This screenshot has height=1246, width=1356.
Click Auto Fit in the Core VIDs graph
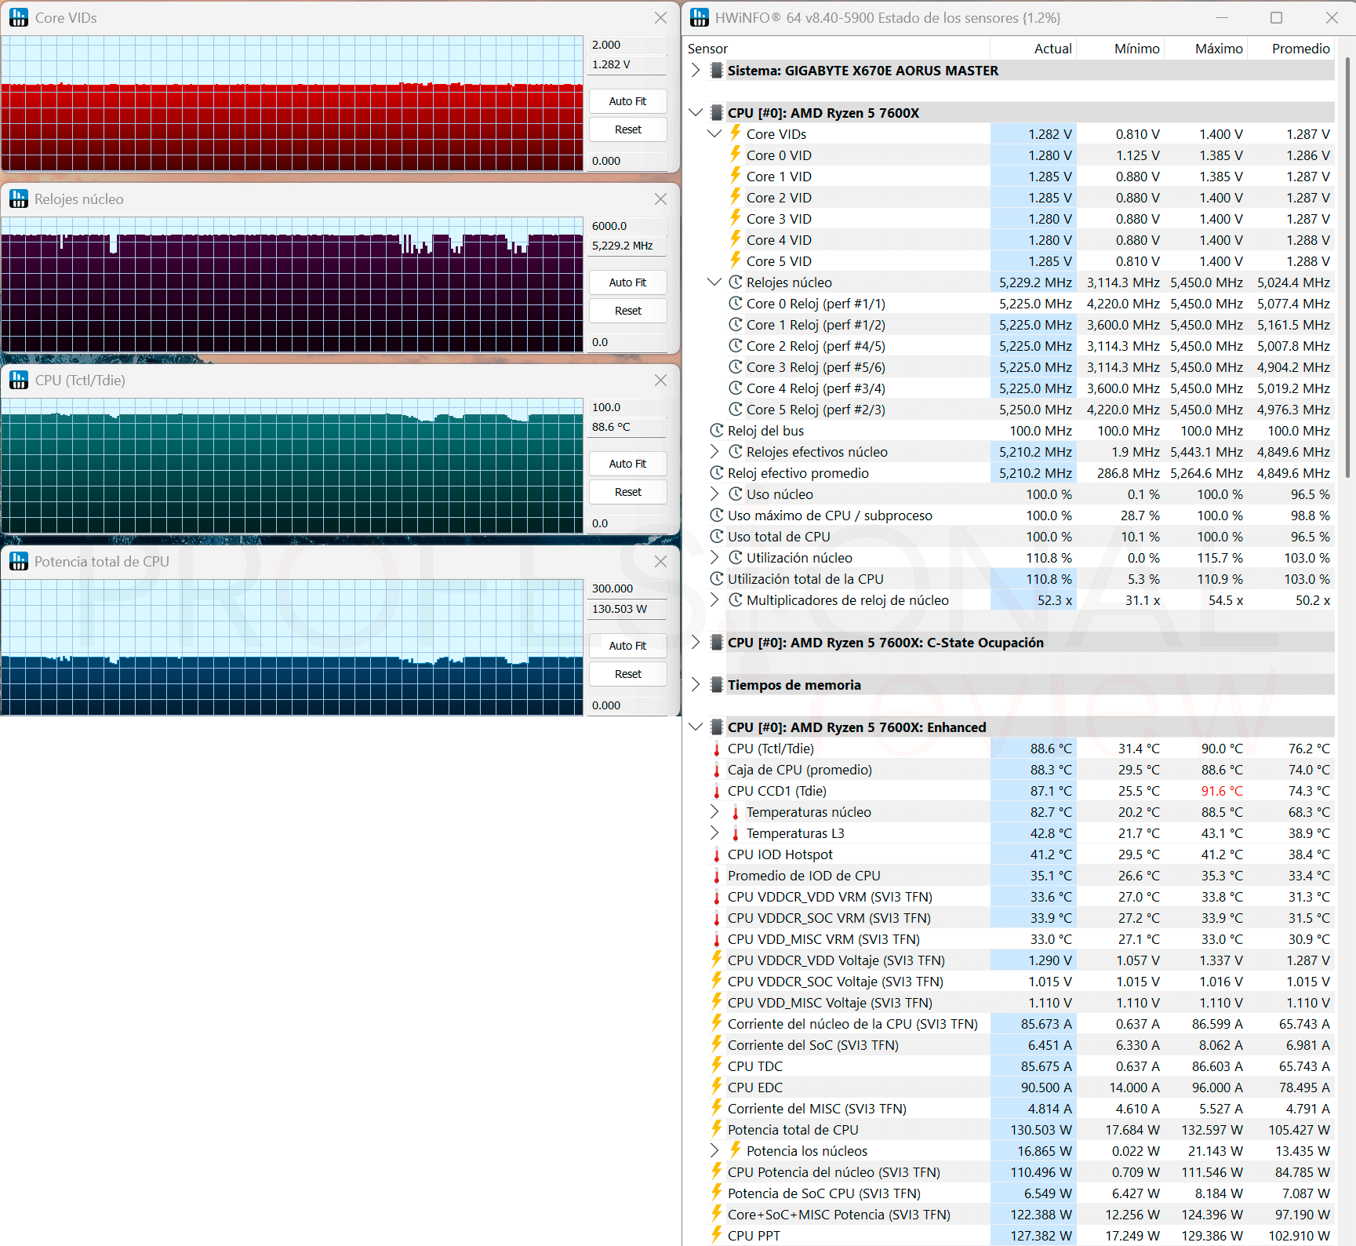(627, 101)
